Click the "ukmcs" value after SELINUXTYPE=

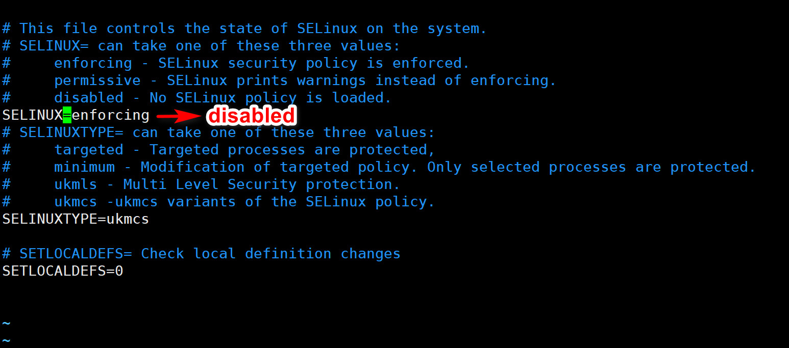[128, 219]
